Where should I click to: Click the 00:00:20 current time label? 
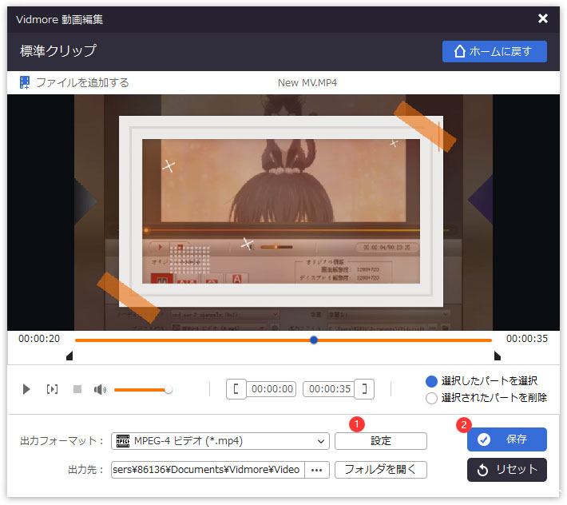pos(39,339)
